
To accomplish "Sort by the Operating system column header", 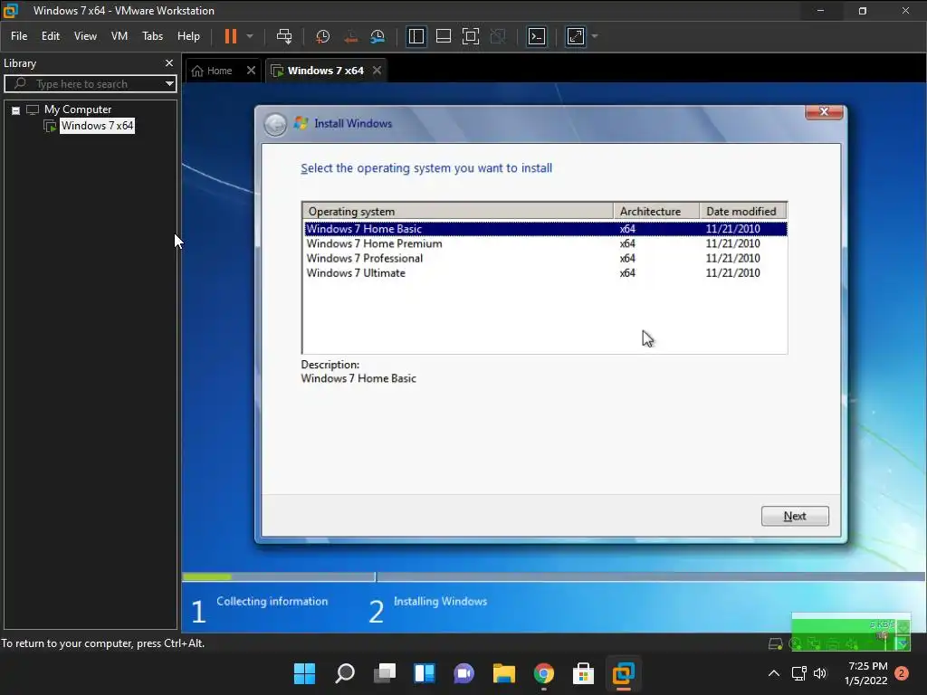I will pyautogui.click(x=457, y=212).
